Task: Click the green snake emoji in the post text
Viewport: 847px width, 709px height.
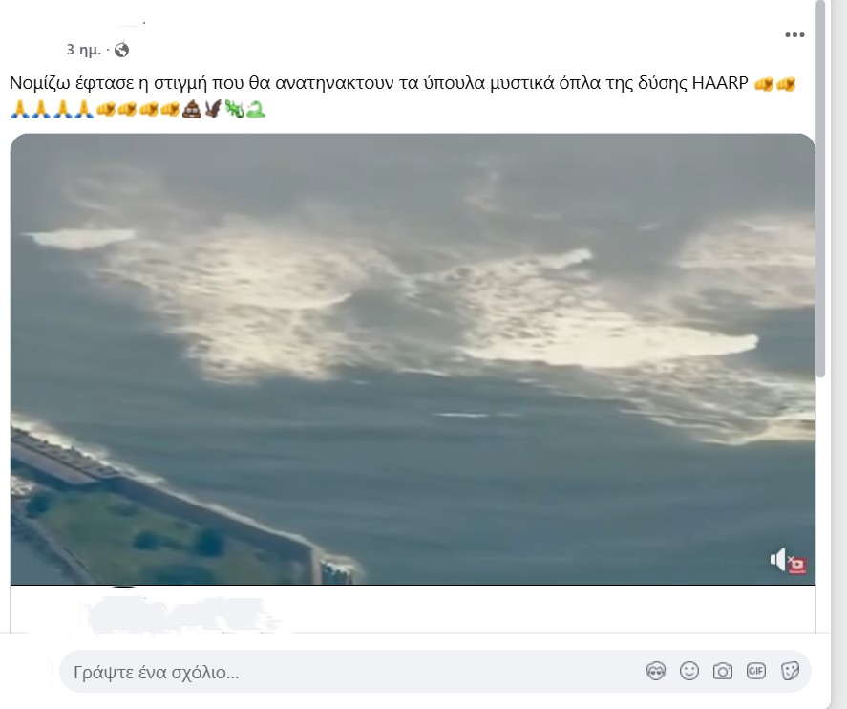Action: pos(256,109)
